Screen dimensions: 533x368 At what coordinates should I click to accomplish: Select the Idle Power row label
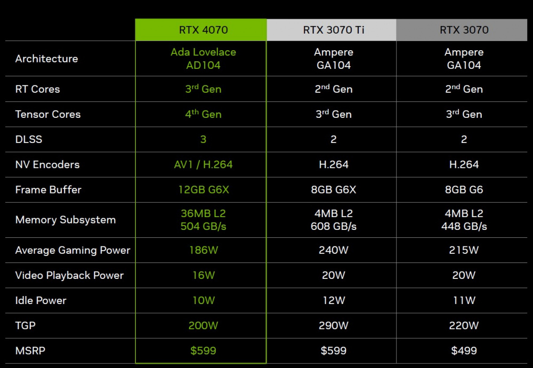click(41, 301)
